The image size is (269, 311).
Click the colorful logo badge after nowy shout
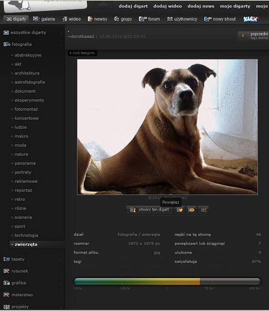251,19
